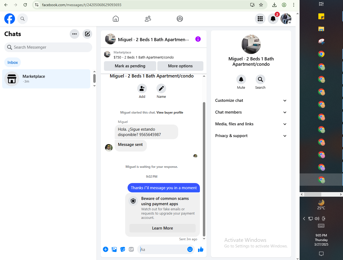Open Chats options three-dot button
Image resolution: width=343 pixels, height=260 pixels.
pos(74,34)
